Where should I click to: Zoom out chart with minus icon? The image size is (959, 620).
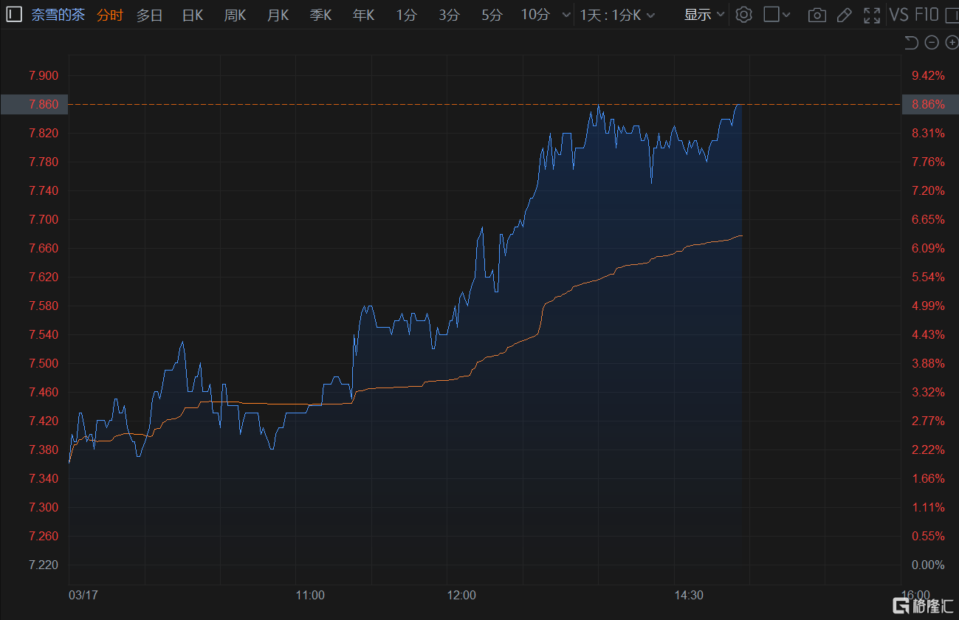(x=932, y=43)
